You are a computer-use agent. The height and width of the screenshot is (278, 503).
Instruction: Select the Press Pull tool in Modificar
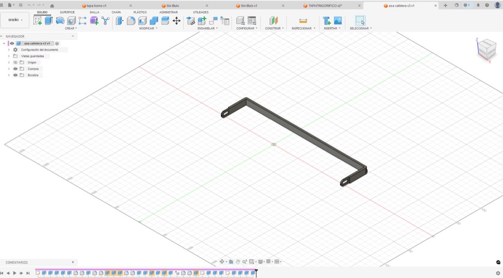(x=119, y=21)
